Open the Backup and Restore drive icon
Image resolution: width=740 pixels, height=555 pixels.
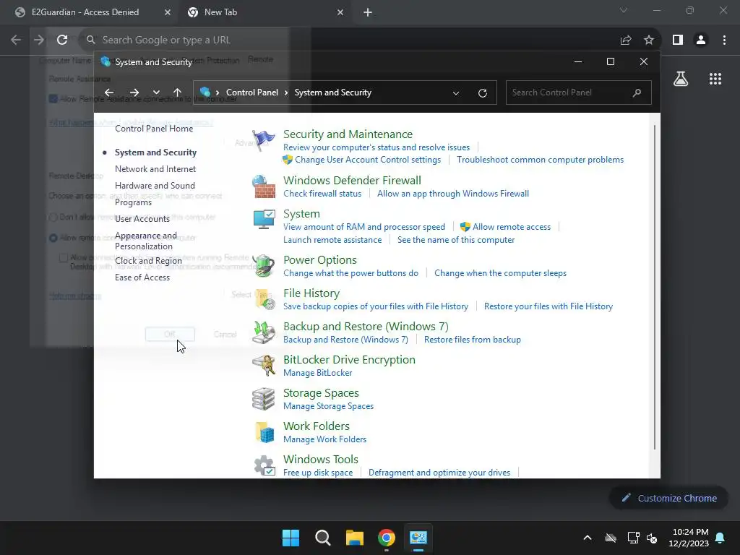(x=263, y=332)
